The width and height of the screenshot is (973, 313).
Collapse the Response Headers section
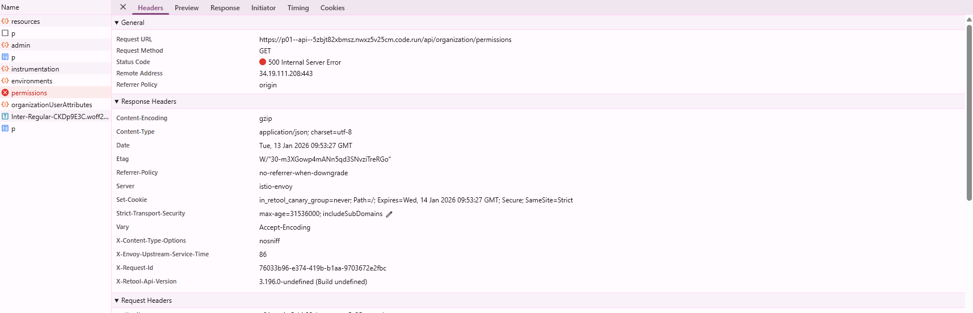tap(117, 101)
